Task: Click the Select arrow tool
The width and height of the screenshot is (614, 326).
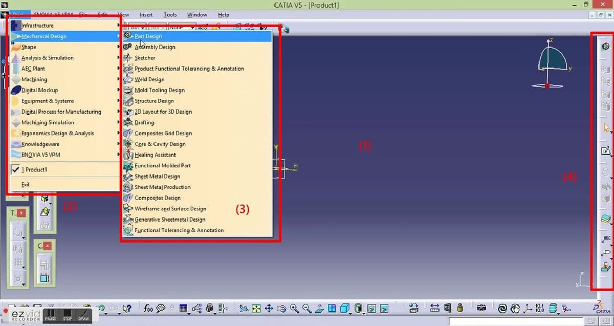Action: click(607, 128)
